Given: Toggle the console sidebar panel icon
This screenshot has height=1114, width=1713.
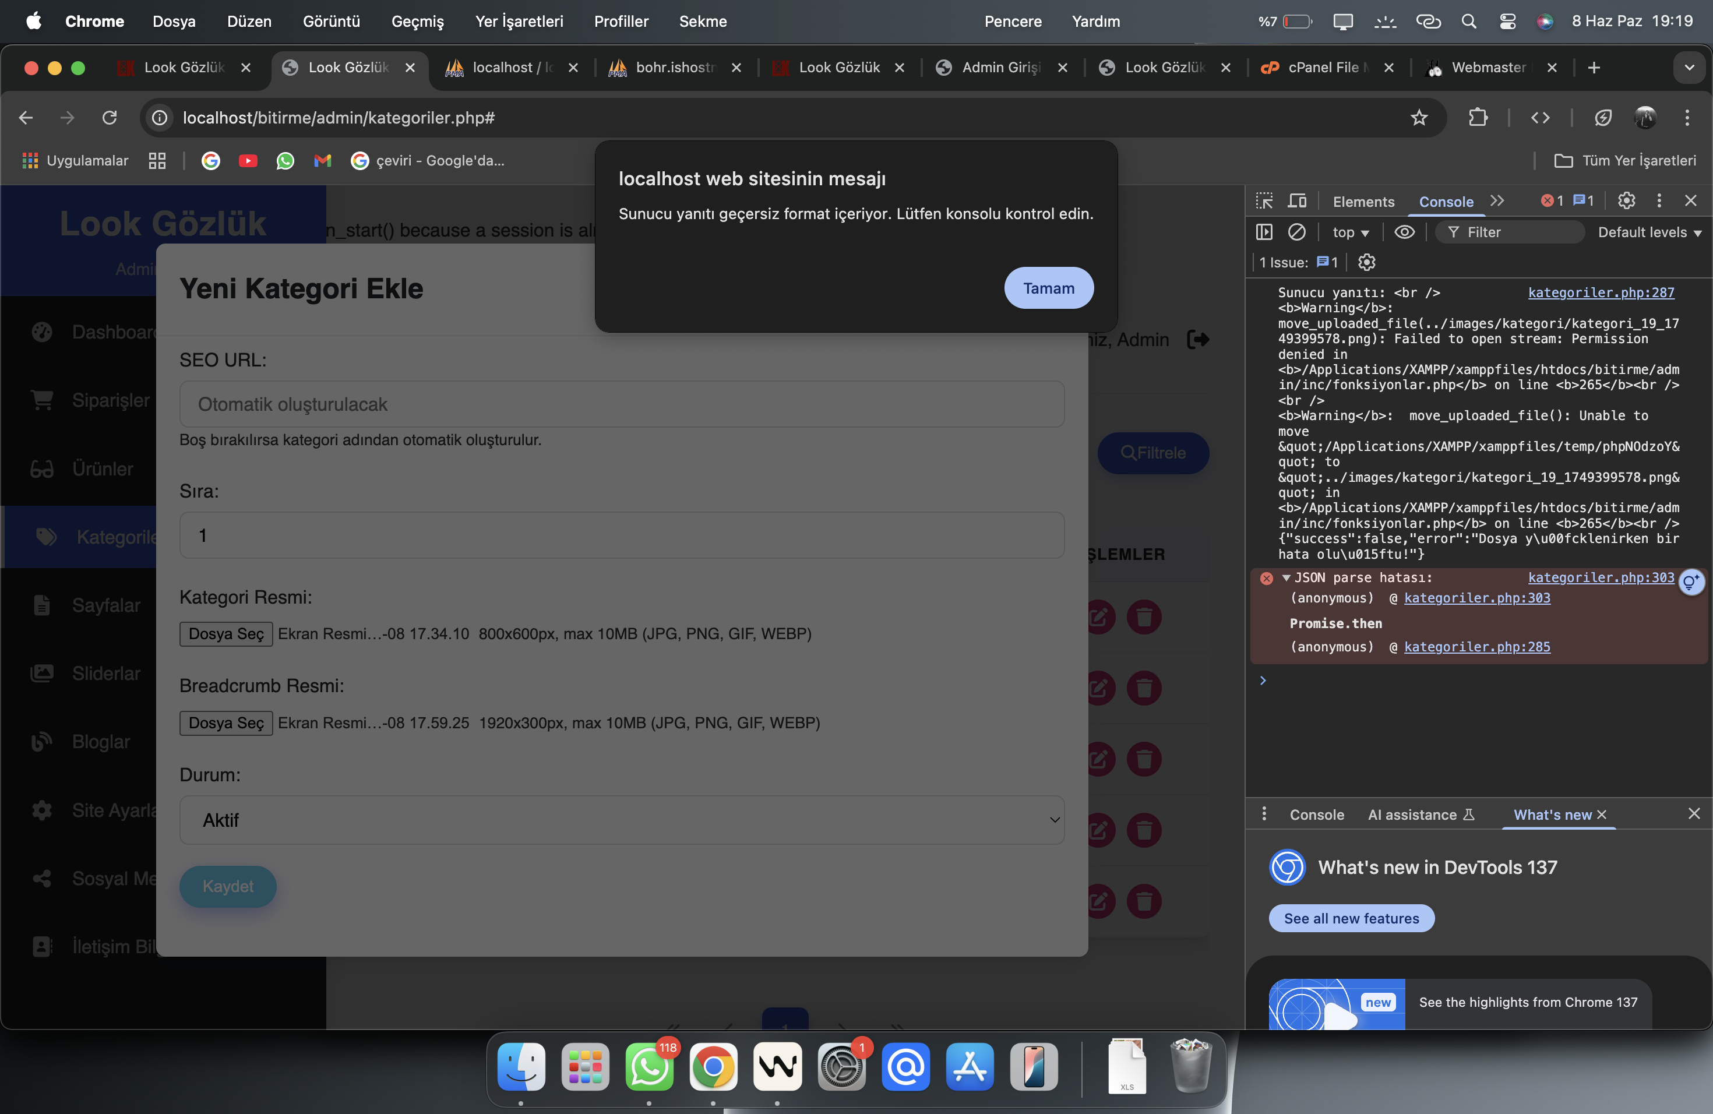Looking at the screenshot, I should 1264,232.
